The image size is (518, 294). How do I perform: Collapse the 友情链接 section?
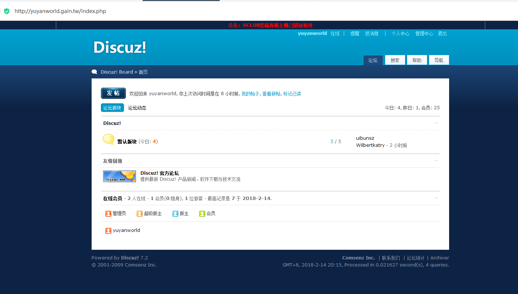point(436,161)
